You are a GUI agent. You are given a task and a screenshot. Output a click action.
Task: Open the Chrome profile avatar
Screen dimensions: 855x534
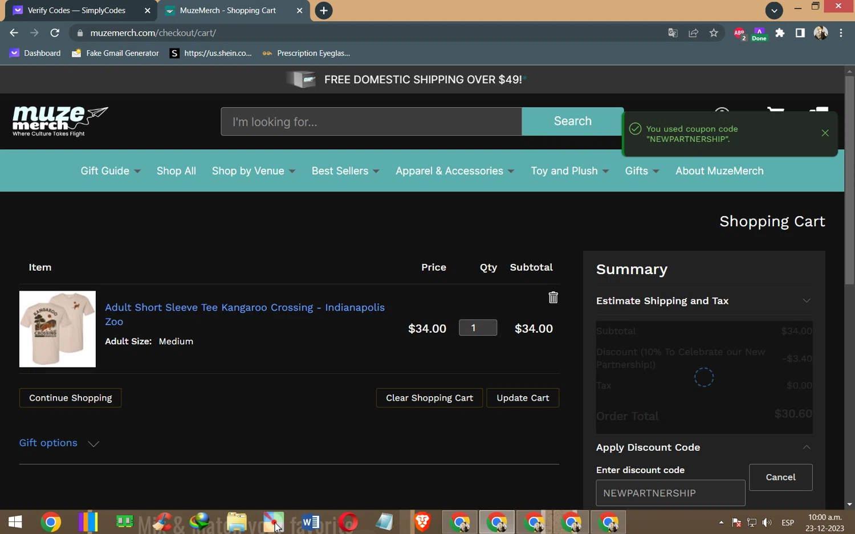click(x=821, y=33)
